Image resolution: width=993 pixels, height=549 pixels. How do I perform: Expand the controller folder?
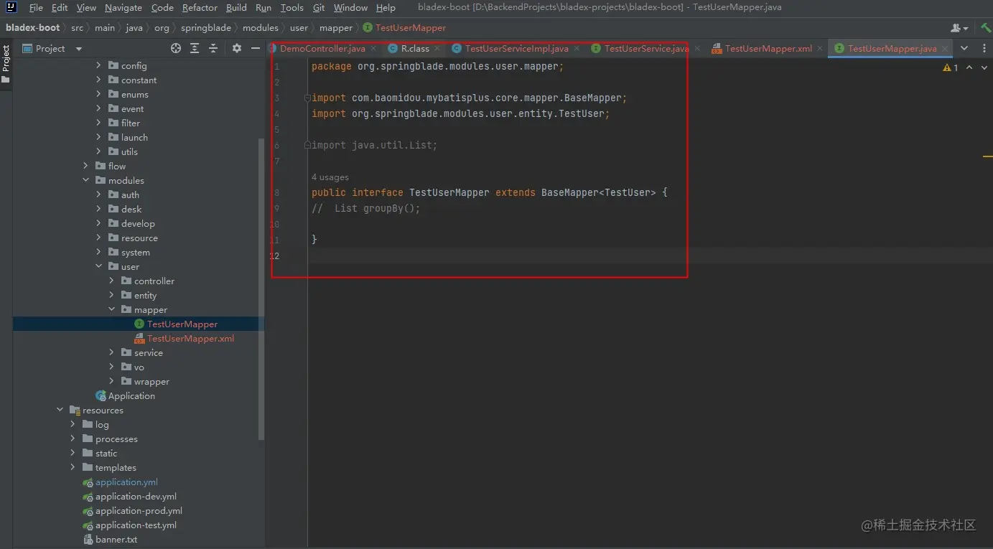coord(112,281)
